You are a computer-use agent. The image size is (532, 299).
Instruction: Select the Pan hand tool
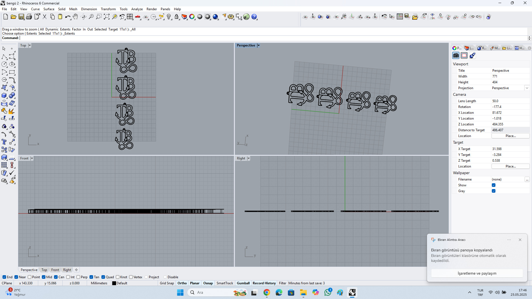coord(75,17)
